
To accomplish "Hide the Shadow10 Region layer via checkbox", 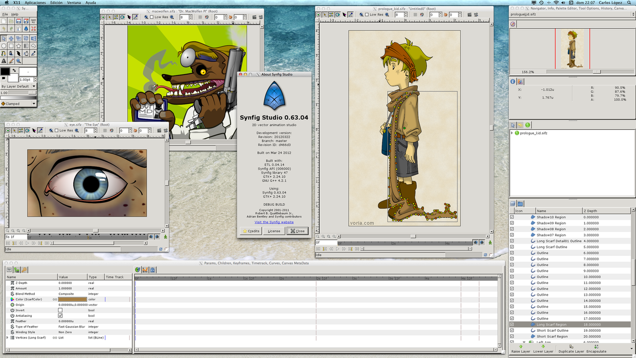I will coord(512,217).
